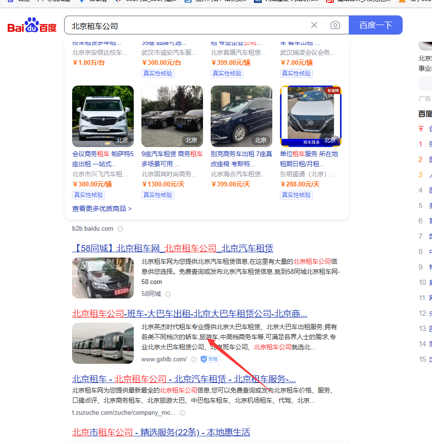Click the price ¥1300.00元/天
This screenshot has width=432, height=444.
pos(163,185)
